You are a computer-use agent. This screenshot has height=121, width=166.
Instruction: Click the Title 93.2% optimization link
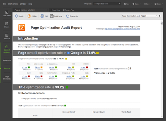pyautogui.click(x=25, y=67)
